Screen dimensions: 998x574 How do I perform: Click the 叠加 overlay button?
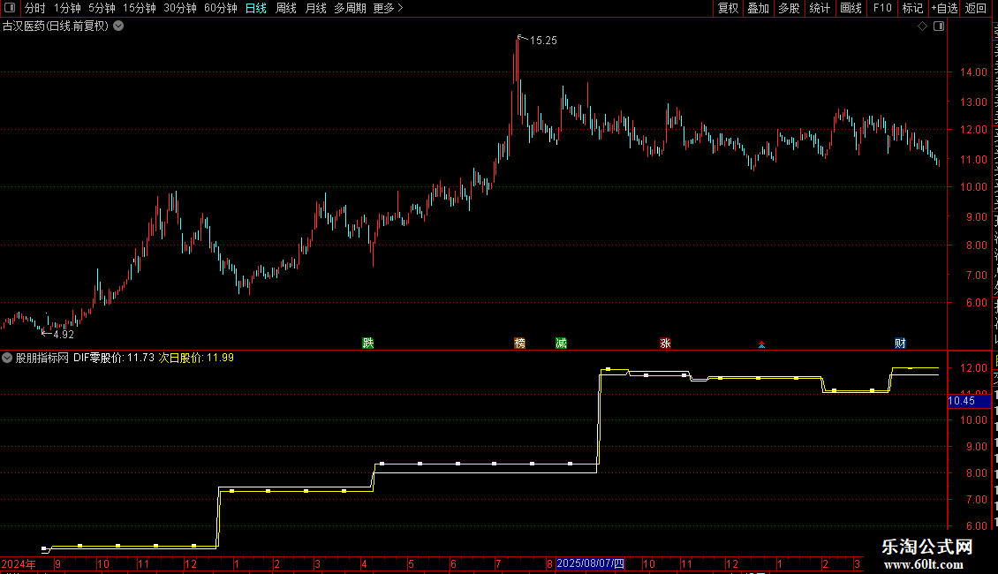point(758,8)
